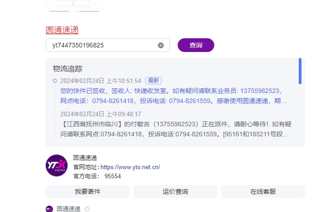The image size is (333, 212).
Task: Open the official website https://www.yto.net.cn/ link
Action: click(130, 167)
